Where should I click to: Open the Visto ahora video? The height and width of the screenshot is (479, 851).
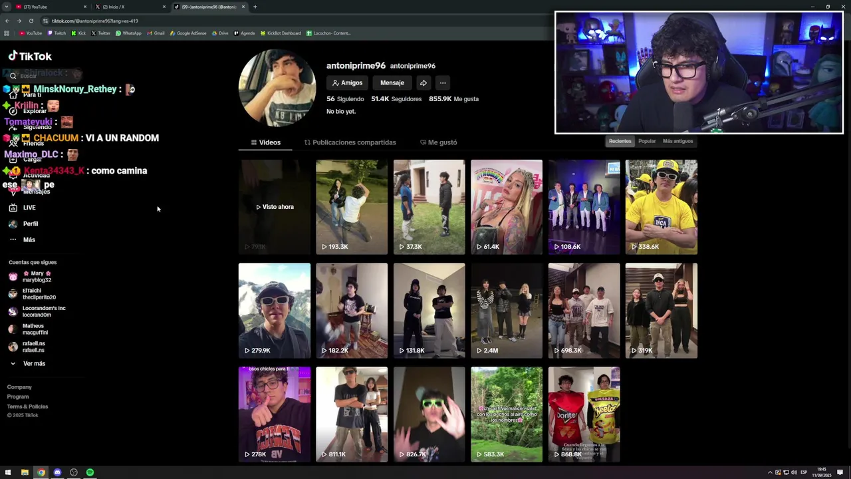275,207
